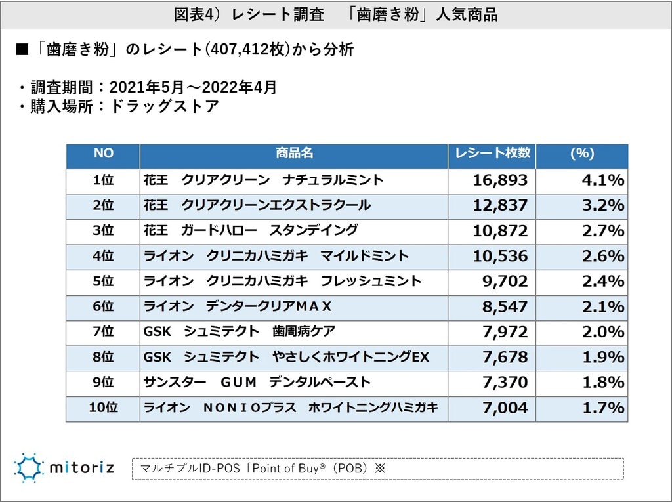Select 花王 クリアクリーン ナチュラルミント product name
This screenshot has height=502, width=672.
(x=263, y=180)
